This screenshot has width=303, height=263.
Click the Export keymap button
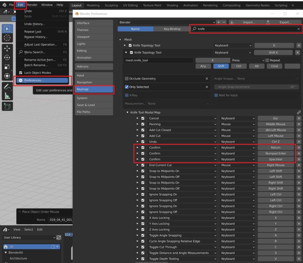tap(286, 22)
